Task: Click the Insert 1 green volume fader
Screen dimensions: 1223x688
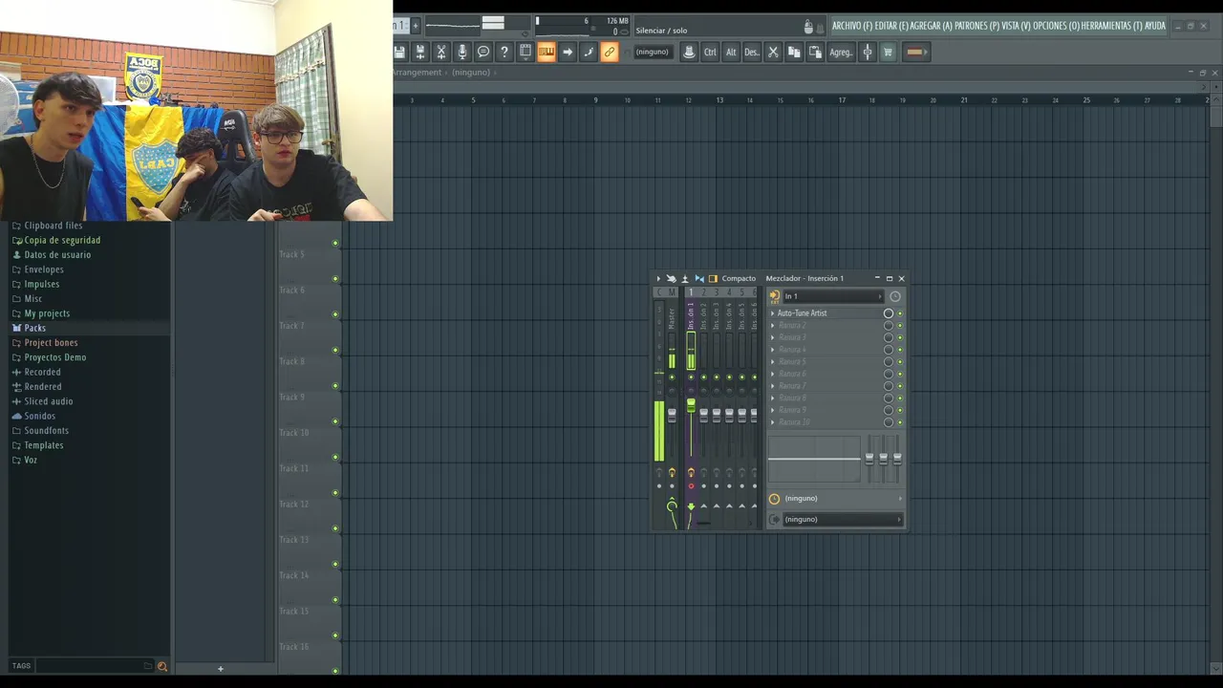Action: [691, 406]
